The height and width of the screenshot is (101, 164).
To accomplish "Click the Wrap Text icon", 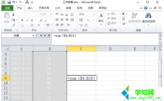I will [72, 15].
